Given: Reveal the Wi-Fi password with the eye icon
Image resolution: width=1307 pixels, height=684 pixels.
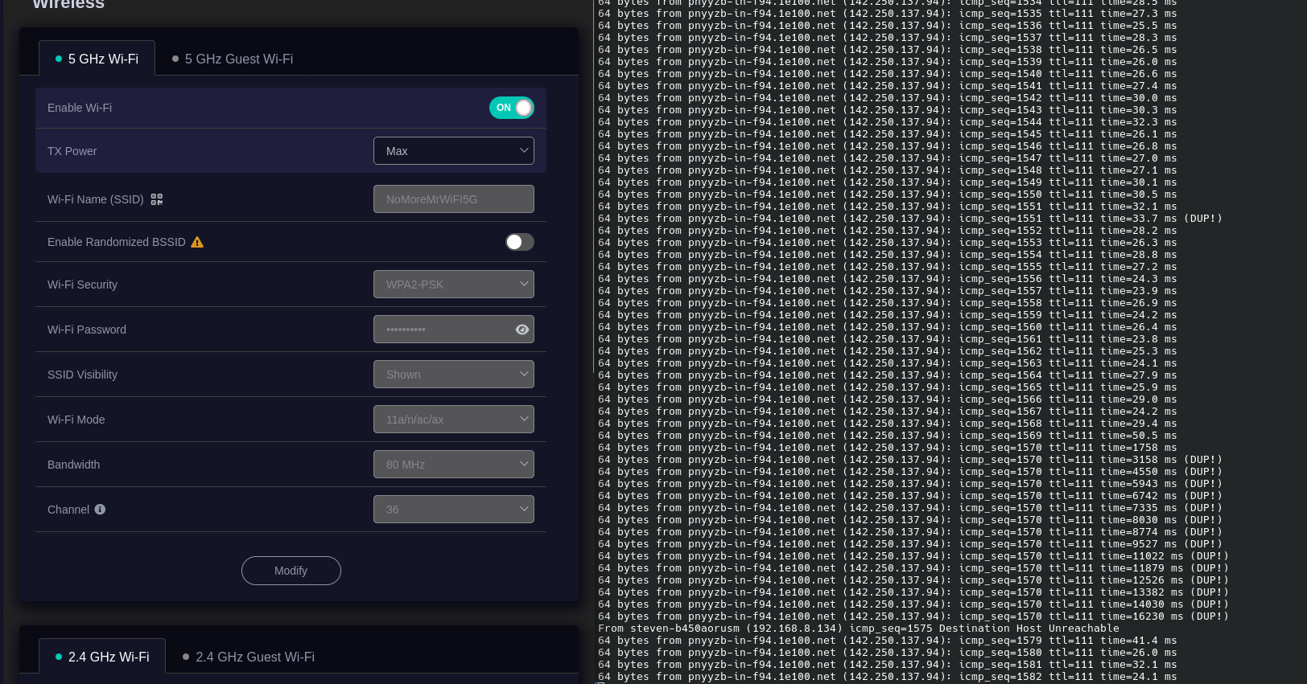Looking at the screenshot, I should click(522, 330).
